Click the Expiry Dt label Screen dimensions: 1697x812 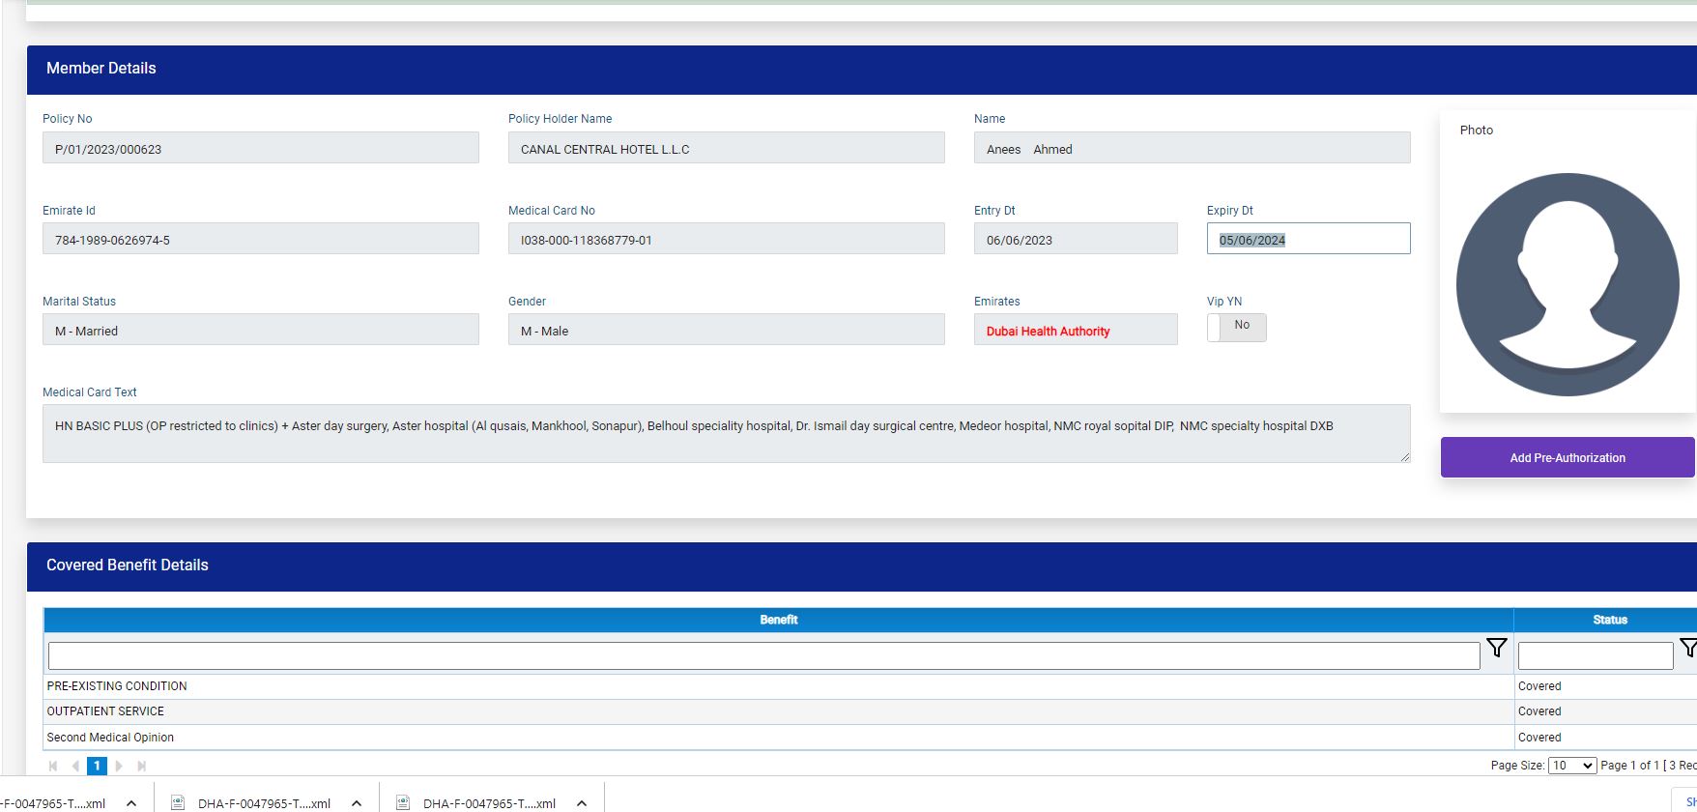pyautogui.click(x=1230, y=211)
